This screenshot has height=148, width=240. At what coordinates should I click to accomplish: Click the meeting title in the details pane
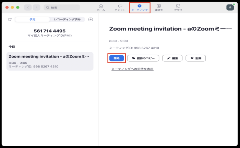tap(170, 29)
